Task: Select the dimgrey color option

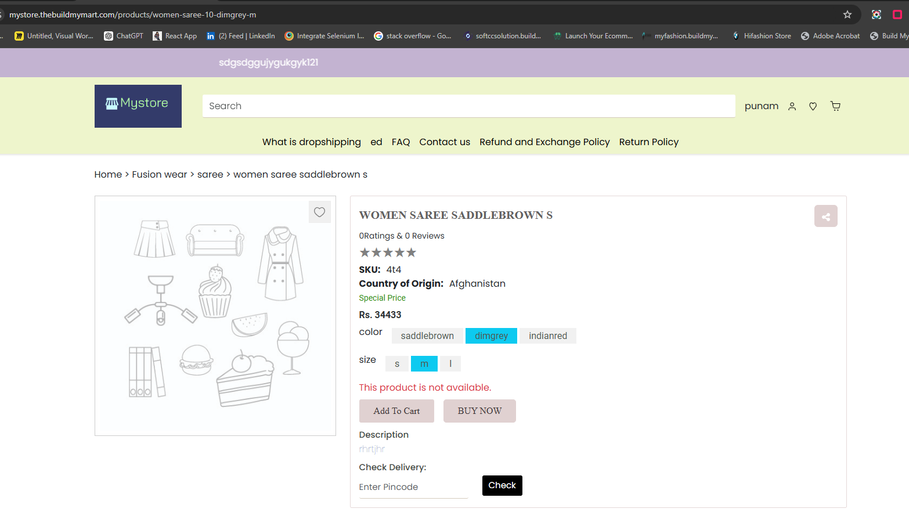Action: tap(491, 336)
